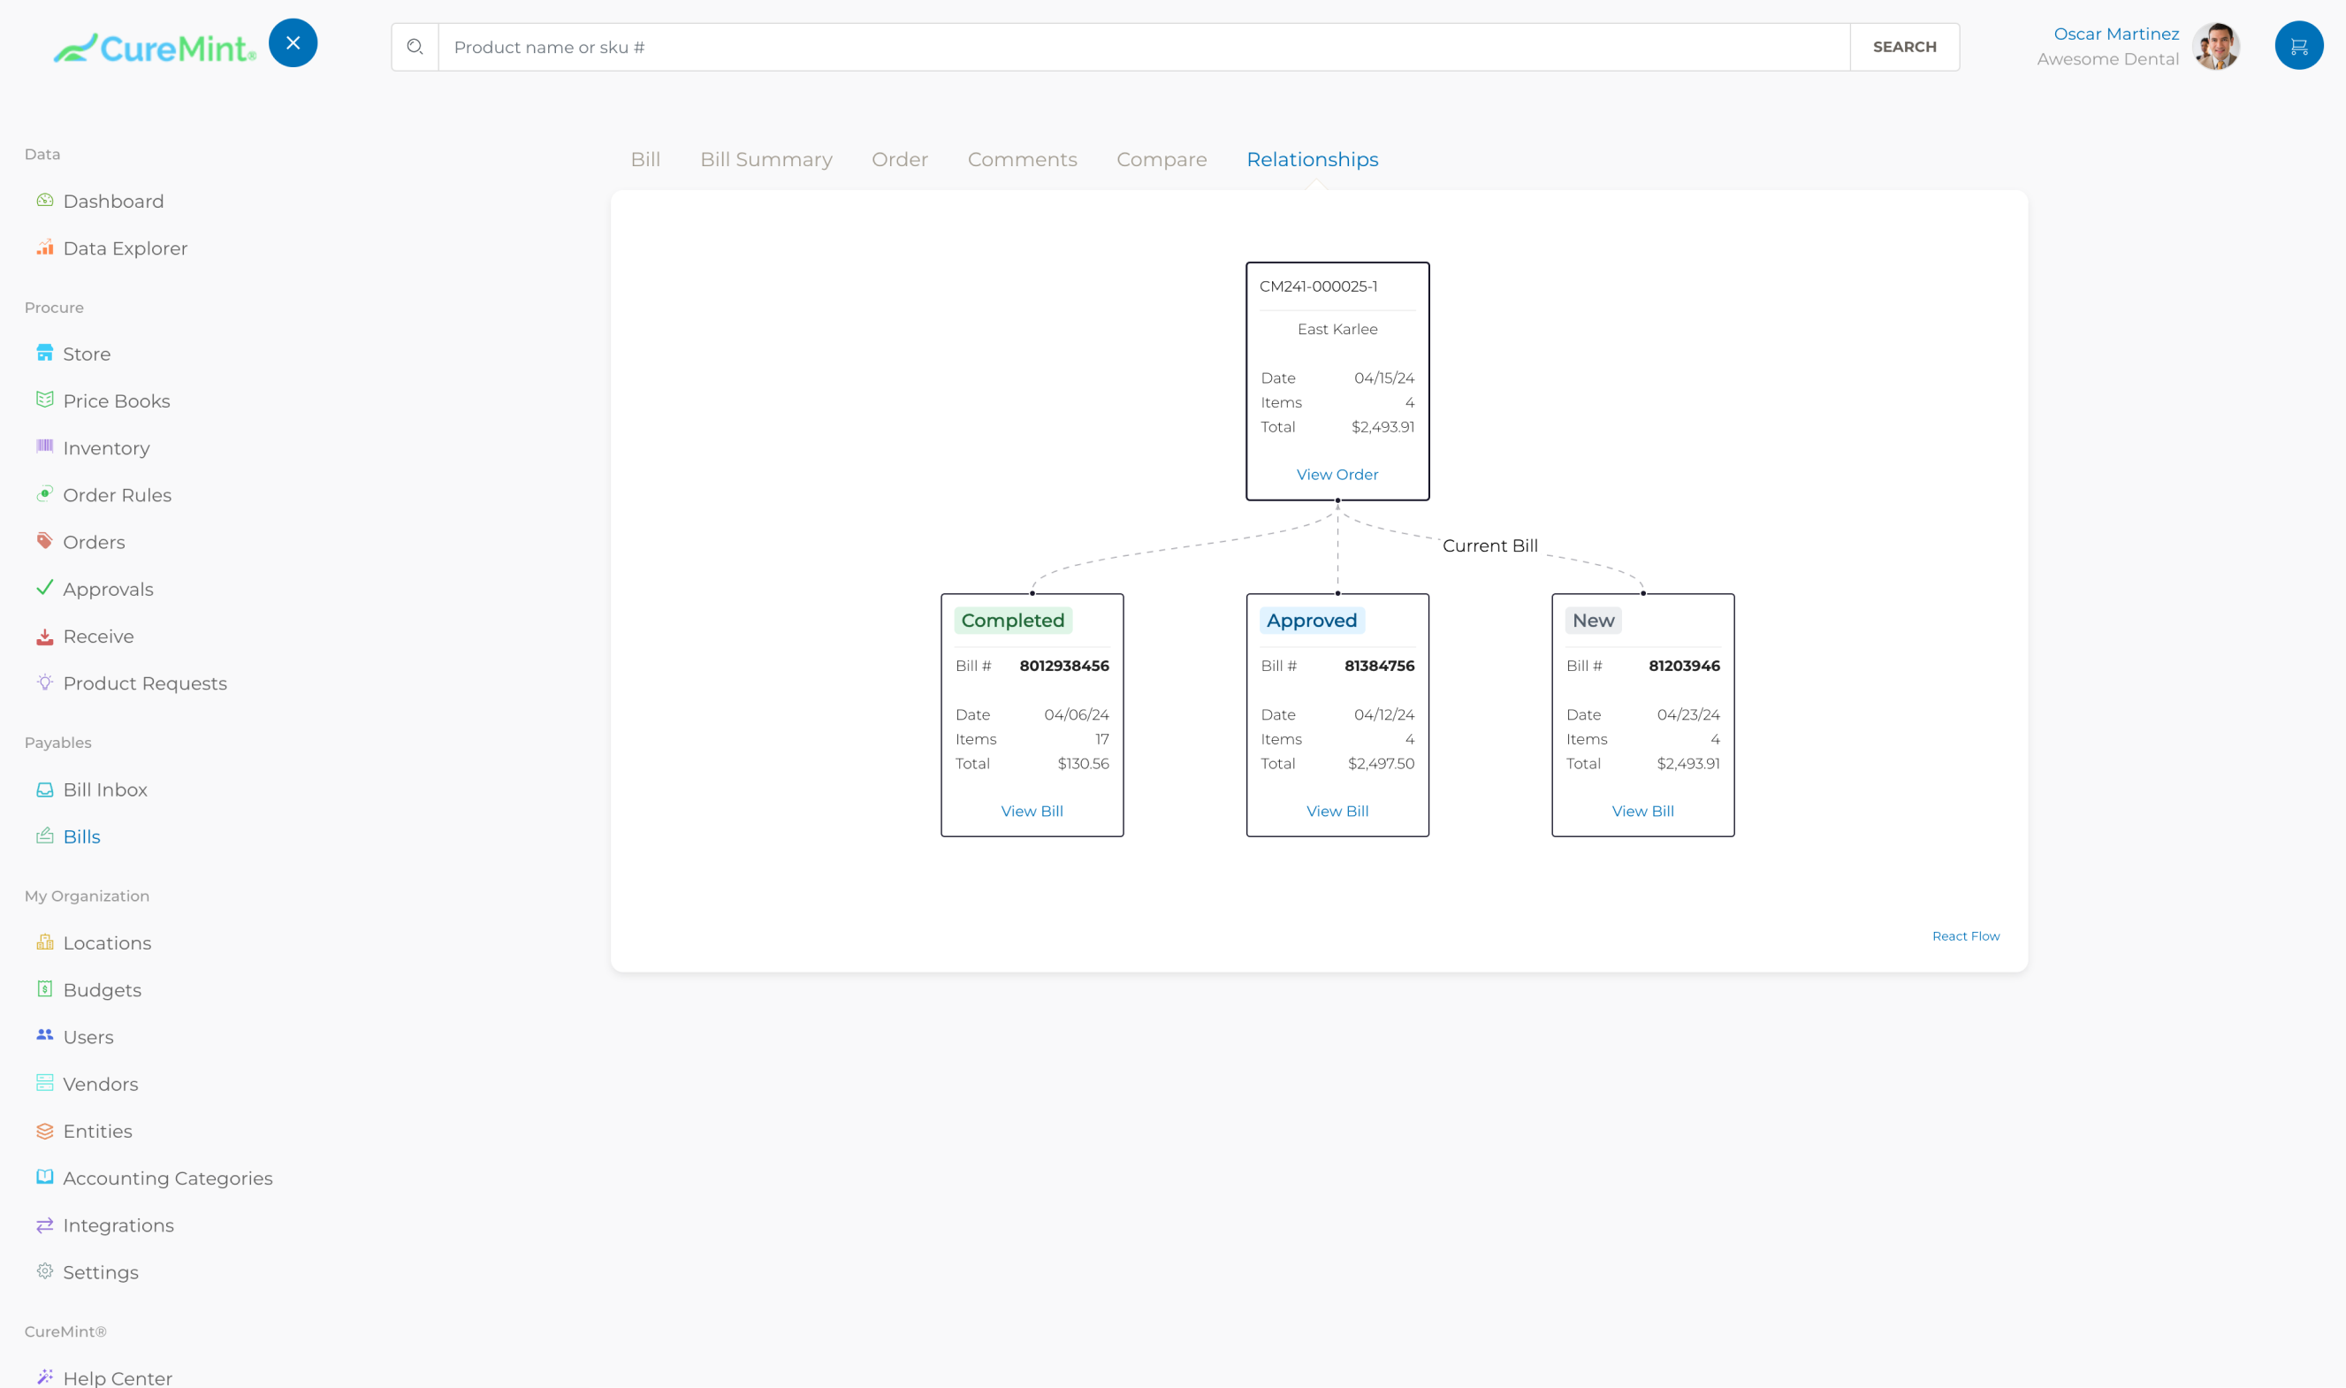Image resolution: width=2346 pixels, height=1388 pixels.
Task: Click the Data Explorer chart icon
Action: click(x=45, y=248)
